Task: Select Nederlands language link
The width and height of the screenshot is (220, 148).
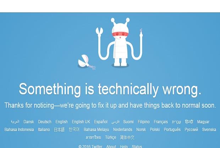Action: [123, 130]
